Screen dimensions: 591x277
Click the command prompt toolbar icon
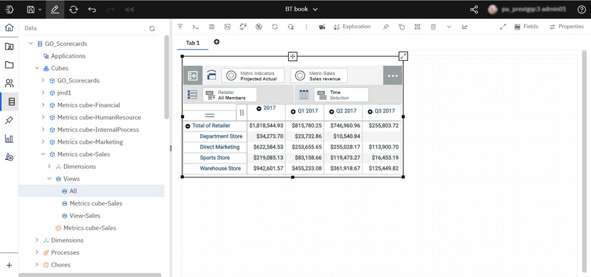(x=196, y=26)
